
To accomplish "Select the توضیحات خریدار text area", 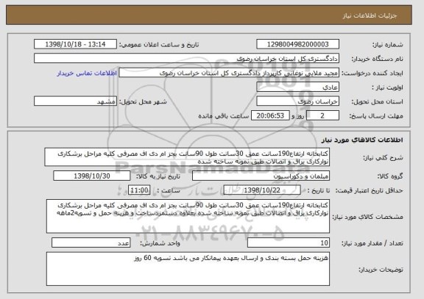I will (188, 269).
